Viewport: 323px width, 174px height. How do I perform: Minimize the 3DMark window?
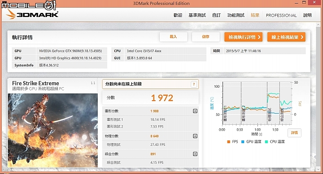click(297, 3)
